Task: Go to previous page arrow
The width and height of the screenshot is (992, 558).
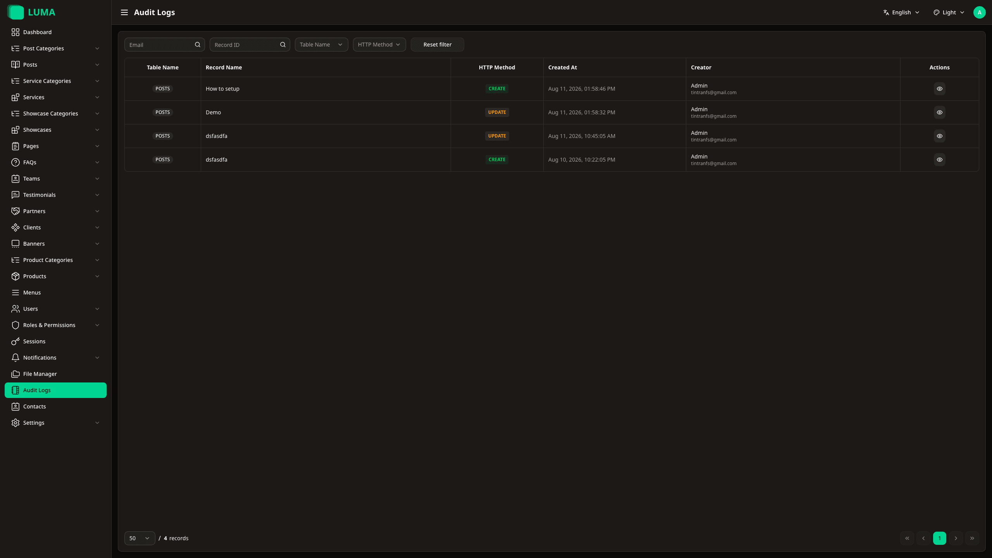Action: tap(923, 538)
